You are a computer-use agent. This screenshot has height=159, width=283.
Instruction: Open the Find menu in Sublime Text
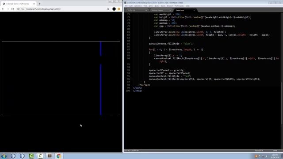click(145, 6)
